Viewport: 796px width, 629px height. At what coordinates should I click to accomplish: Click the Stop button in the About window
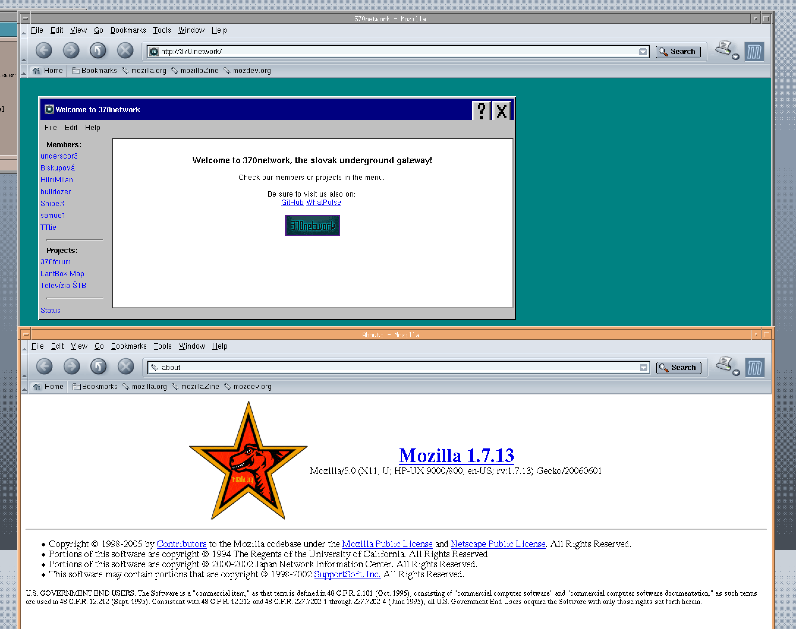126,367
